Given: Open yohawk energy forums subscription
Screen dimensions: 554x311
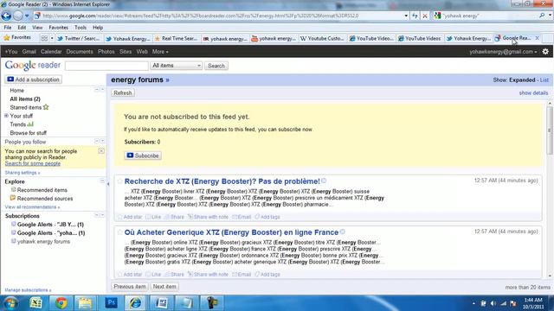Looking at the screenshot, I should [x=43, y=242].
